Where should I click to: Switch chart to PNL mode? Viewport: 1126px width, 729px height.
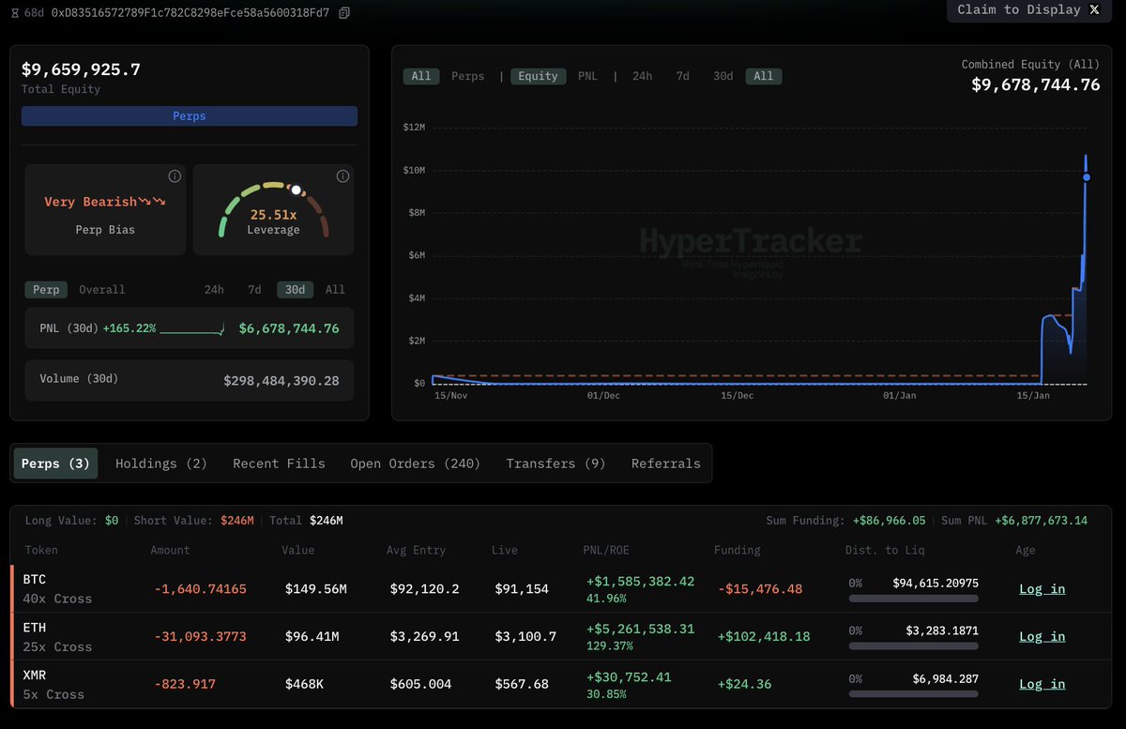click(587, 76)
